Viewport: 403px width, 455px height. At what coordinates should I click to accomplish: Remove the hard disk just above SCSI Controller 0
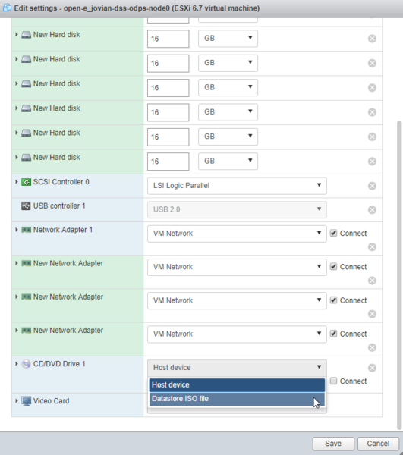372,162
